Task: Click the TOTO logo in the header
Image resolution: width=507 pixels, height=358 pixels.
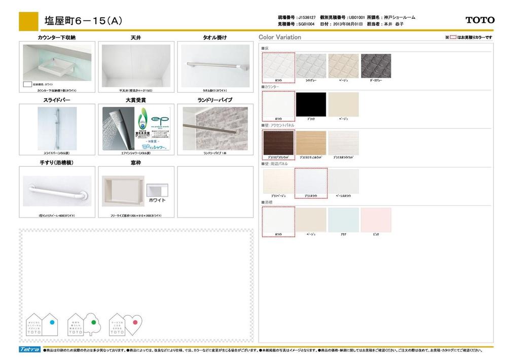Action: tap(480, 20)
